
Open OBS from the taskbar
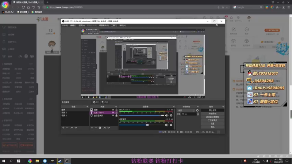coord(67,161)
